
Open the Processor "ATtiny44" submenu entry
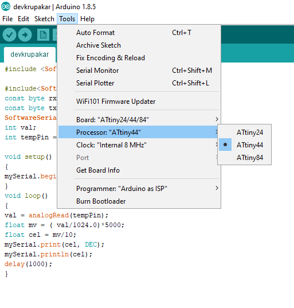click(139, 132)
